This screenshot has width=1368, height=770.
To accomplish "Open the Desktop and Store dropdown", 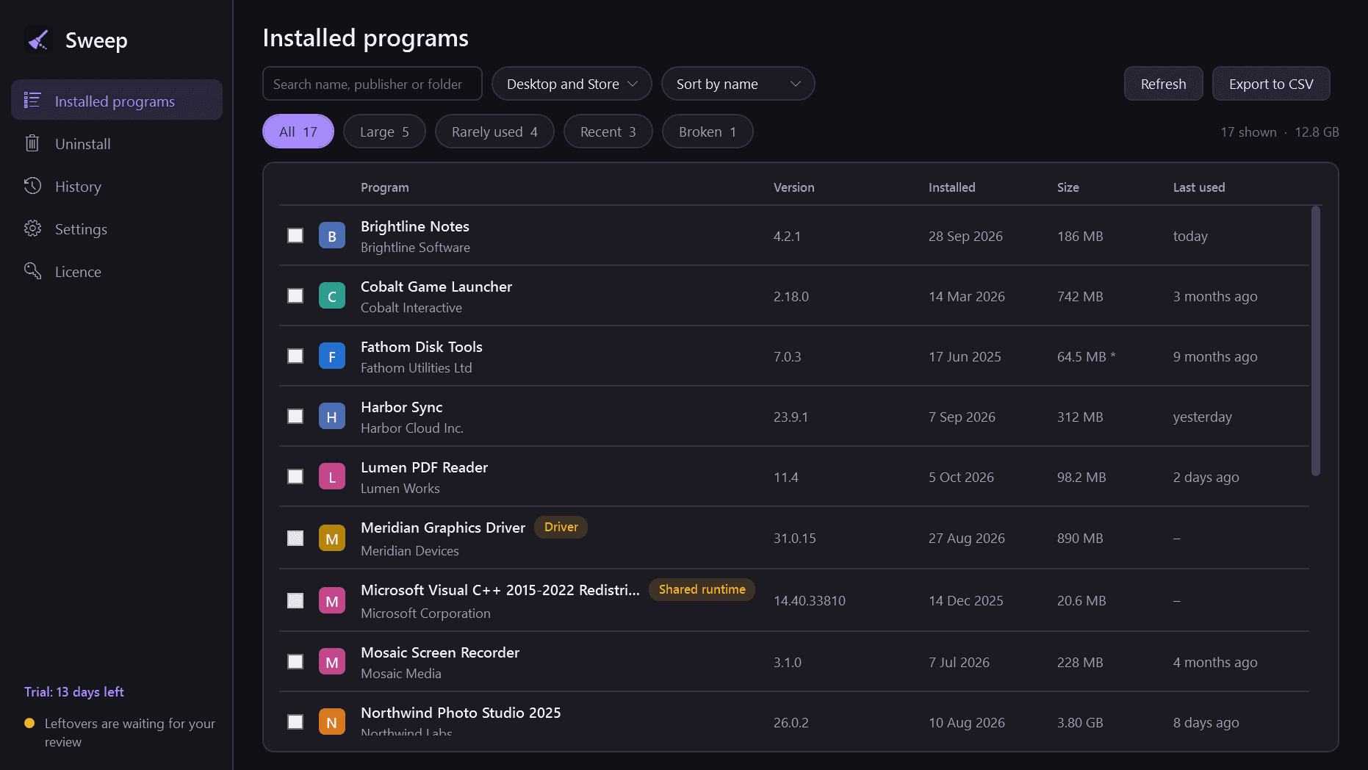I will pos(572,84).
